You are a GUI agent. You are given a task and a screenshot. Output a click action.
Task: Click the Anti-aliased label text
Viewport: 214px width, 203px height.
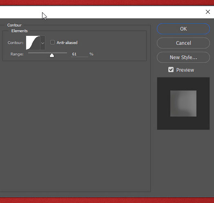tap(67, 43)
